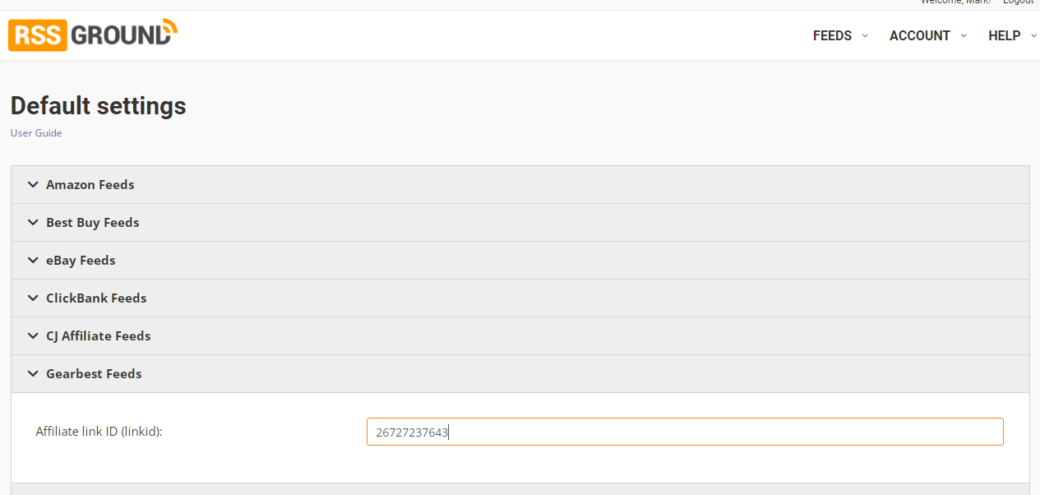
Task: Open the eBay Feeds section
Action: (81, 261)
